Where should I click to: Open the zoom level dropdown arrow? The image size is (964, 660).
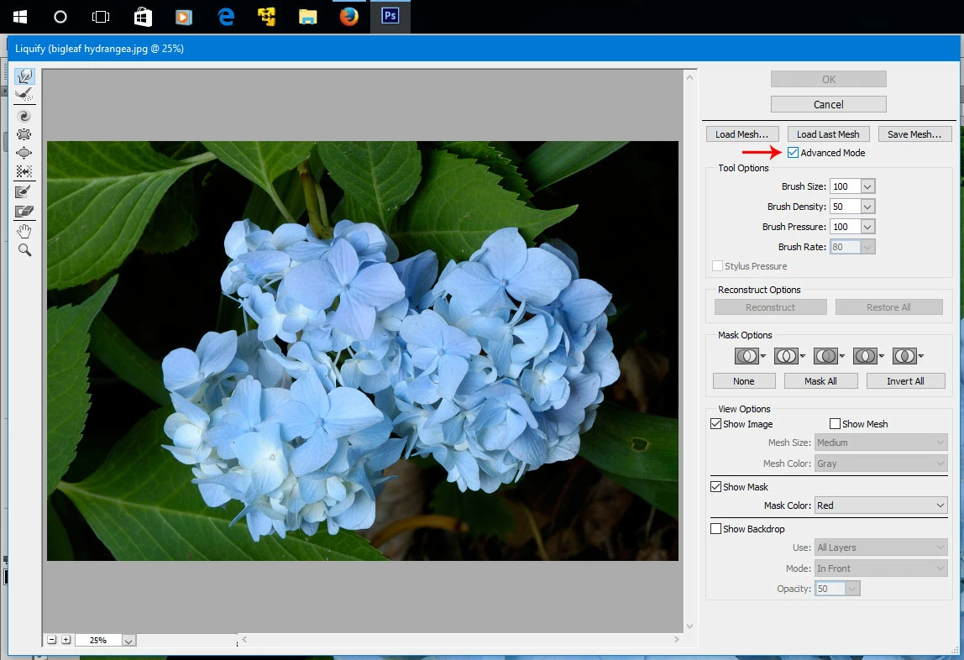pyautogui.click(x=128, y=641)
